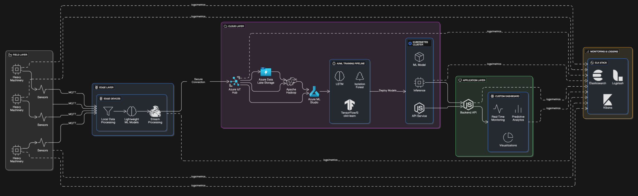The height and width of the screenshot is (196, 638).
Task: Select the Local Data Processing funnel icon
Action: point(108,111)
